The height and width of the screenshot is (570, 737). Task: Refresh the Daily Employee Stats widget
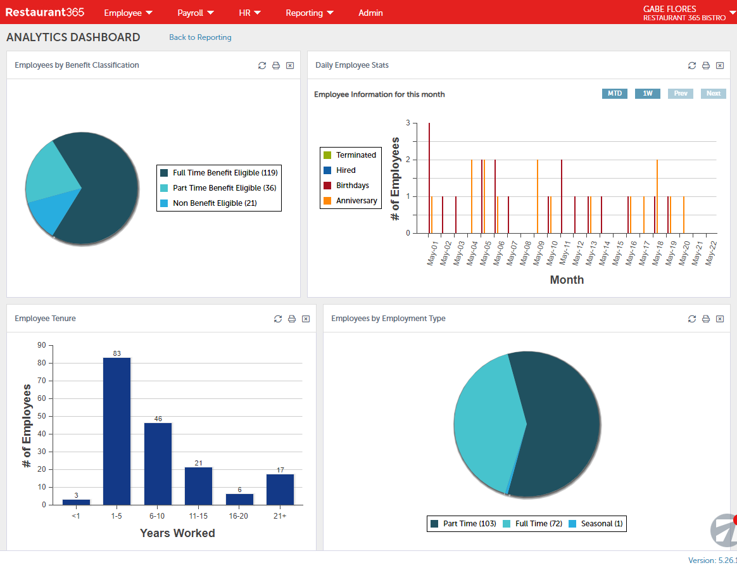point(692,65)
